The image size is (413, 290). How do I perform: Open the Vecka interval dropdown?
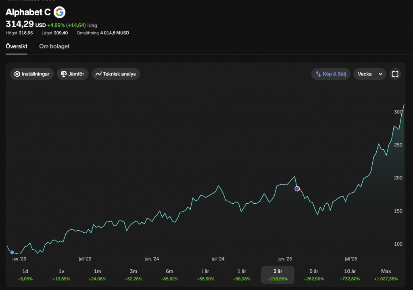pyautogui.click(x=370, y=74)
